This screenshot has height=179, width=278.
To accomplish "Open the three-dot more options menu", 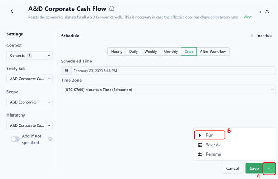I will tap(260, 12).
